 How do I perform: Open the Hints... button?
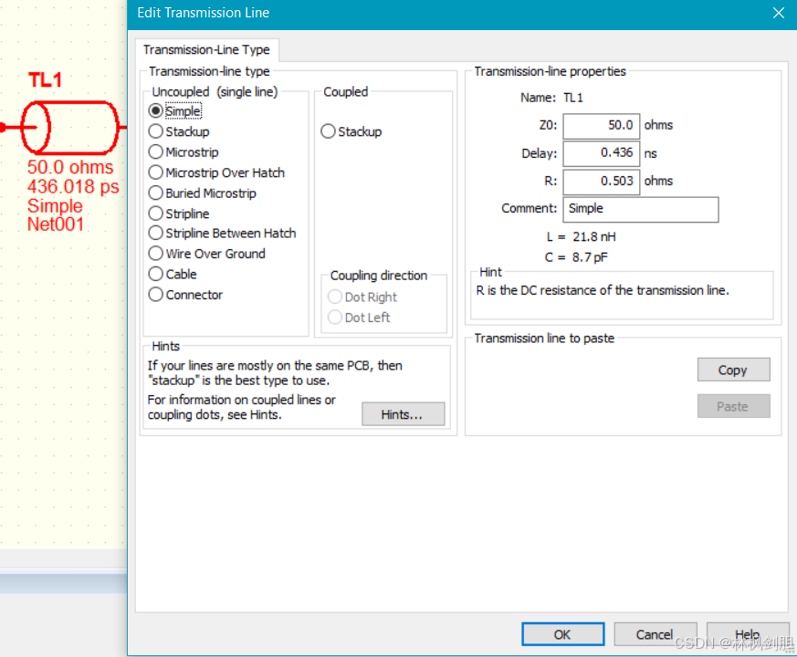pos(404,414)
